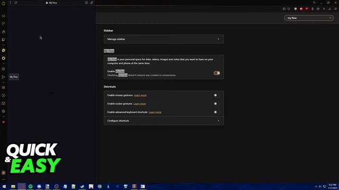Viewport: 339px width, 190px height.
Task: Clear the settings search field
Action: click(x=330, y=18)
